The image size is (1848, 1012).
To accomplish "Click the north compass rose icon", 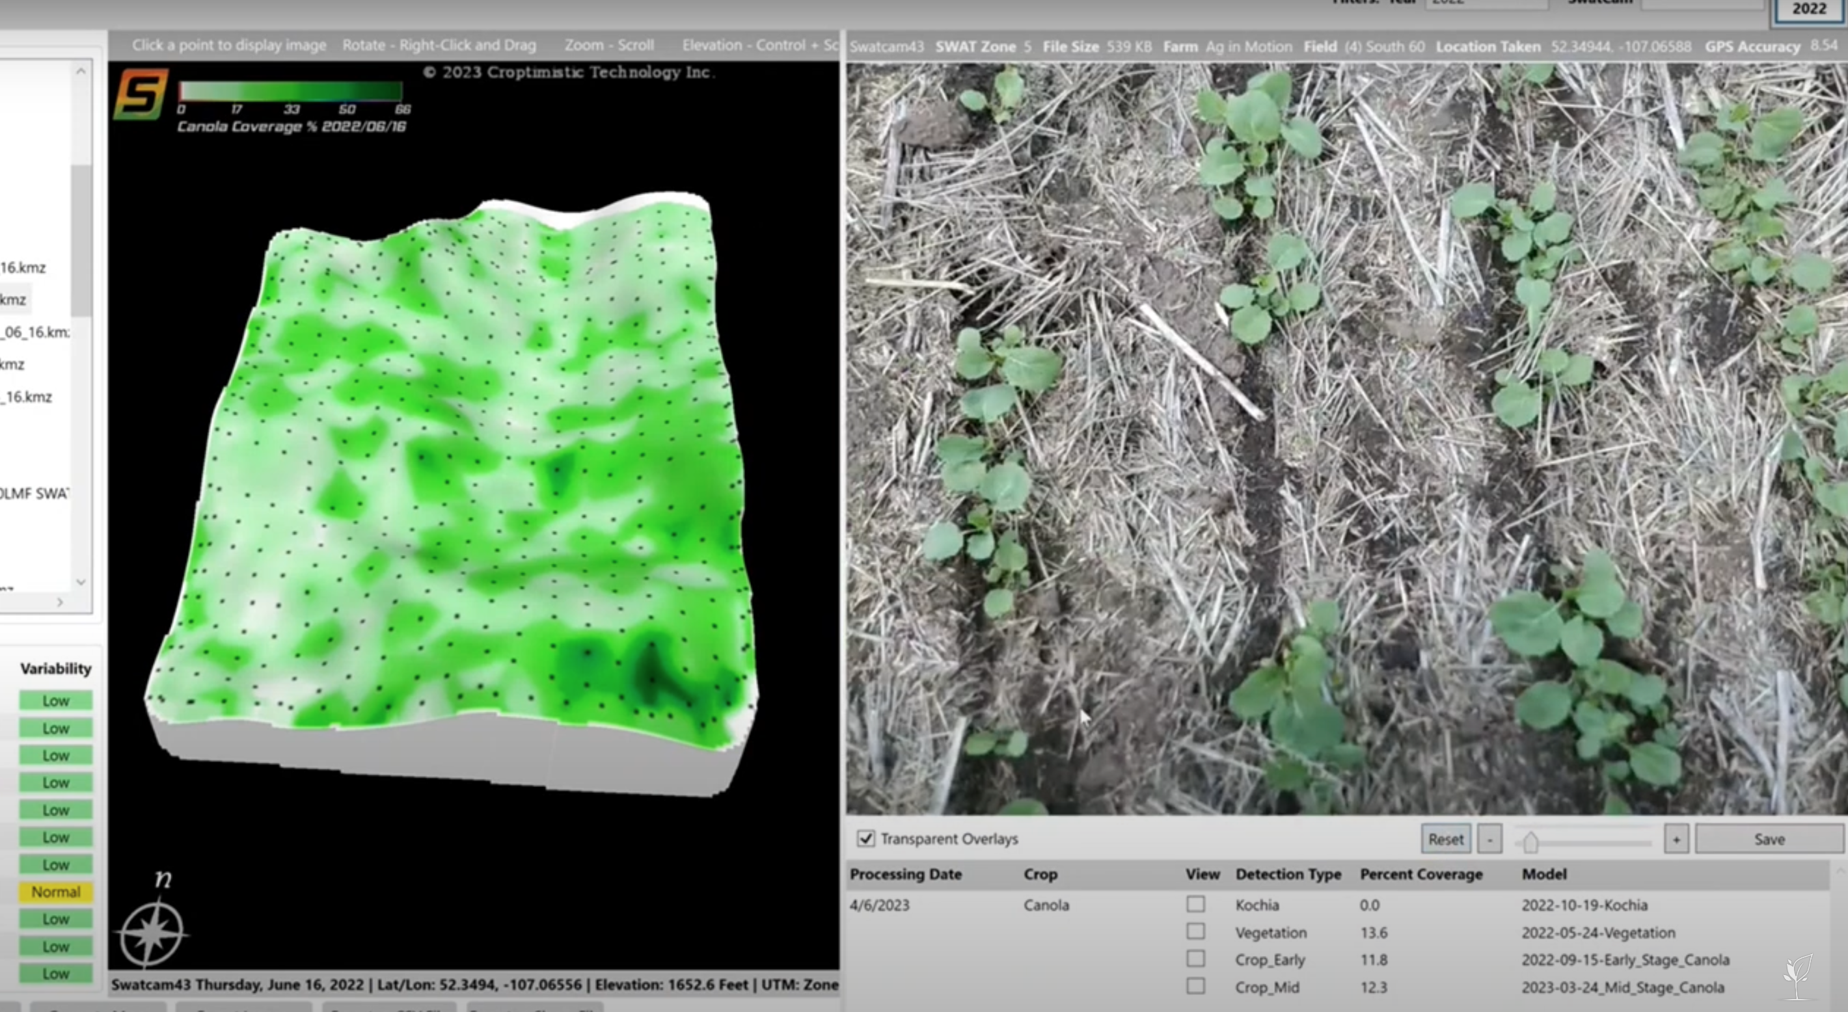I will (x=152, y=933).
